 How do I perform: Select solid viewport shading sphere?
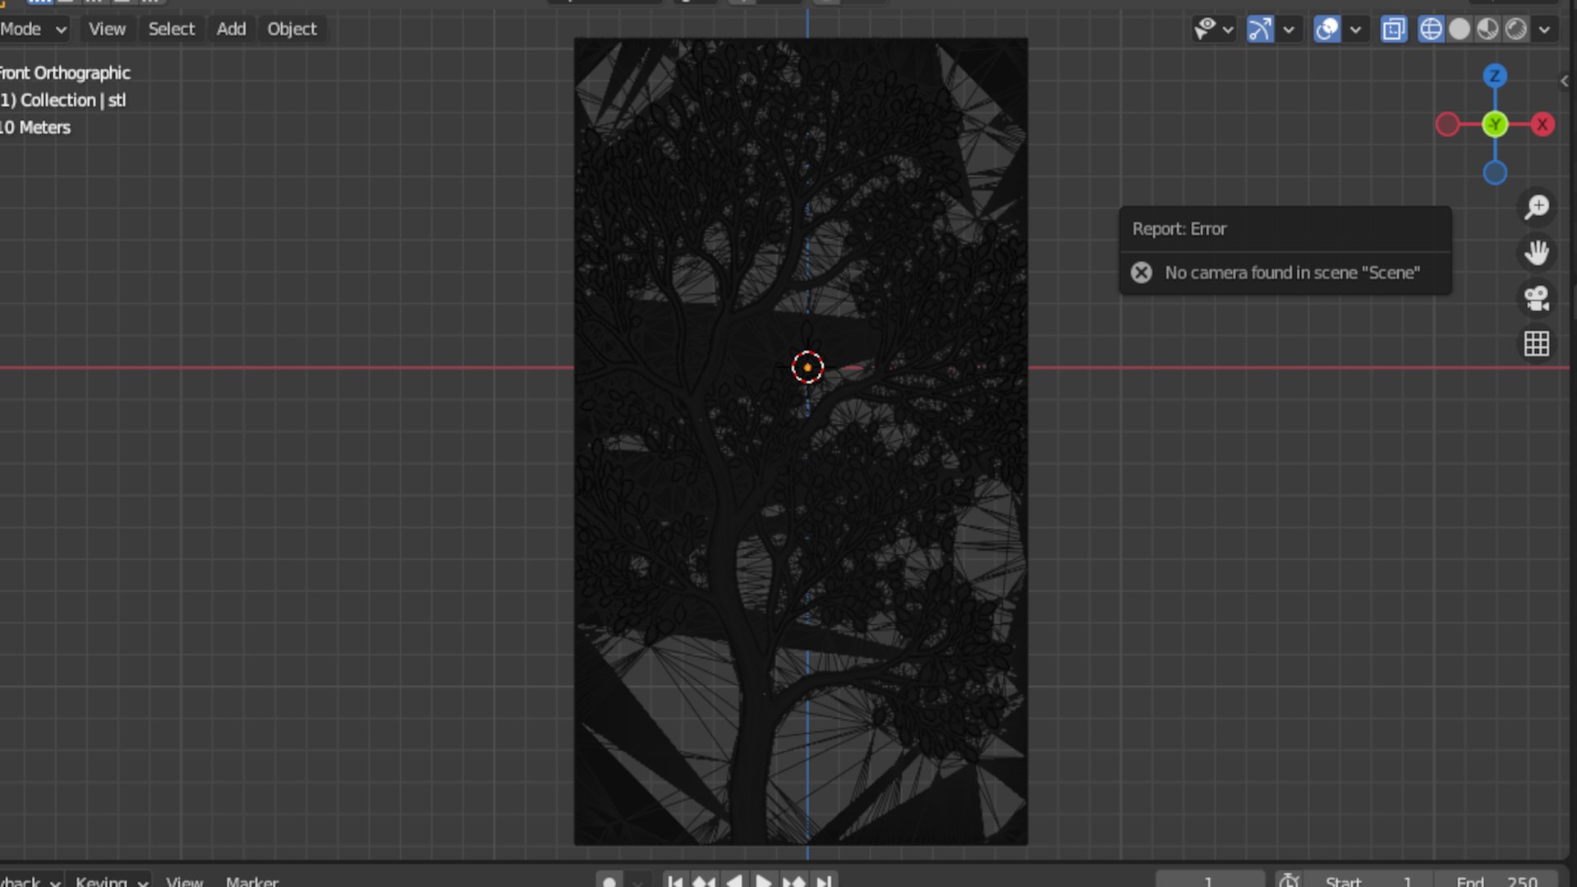click(x=1460, y=30)
